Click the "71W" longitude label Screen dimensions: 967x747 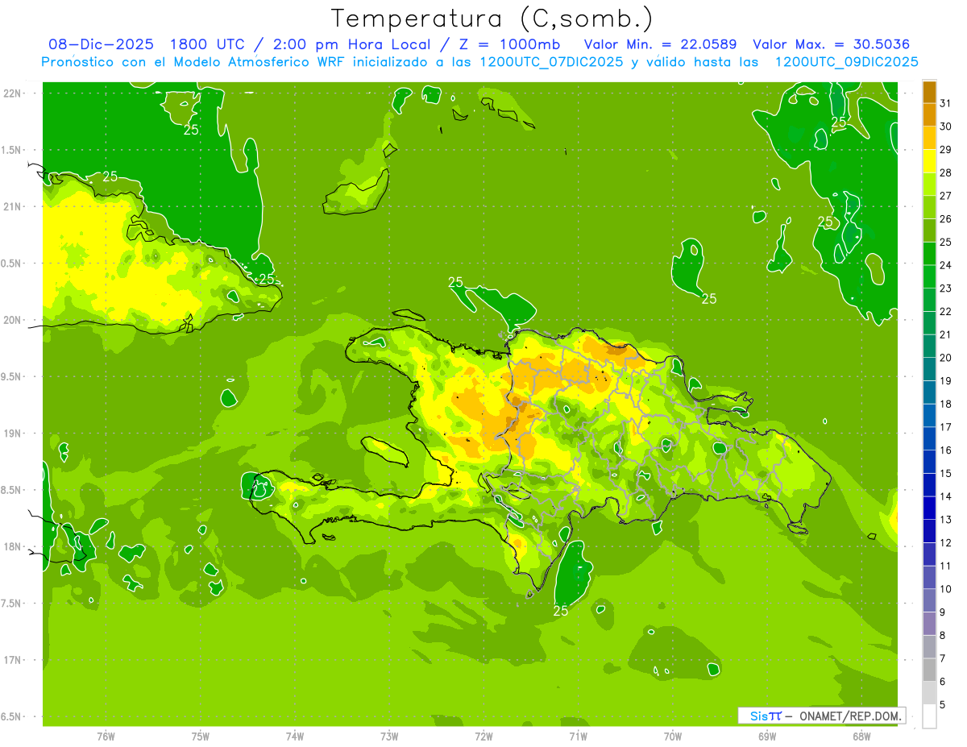click(578, 737)
